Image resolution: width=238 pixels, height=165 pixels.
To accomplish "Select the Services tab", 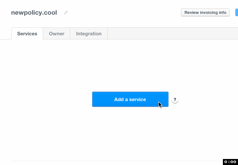I will point(27,34).
